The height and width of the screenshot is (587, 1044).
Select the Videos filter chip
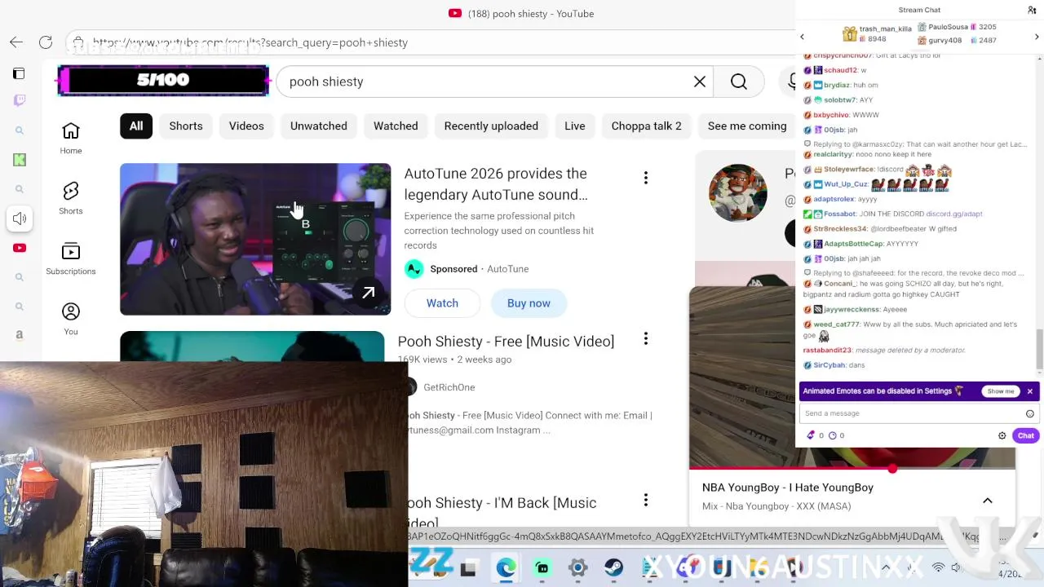click(246, 126)
